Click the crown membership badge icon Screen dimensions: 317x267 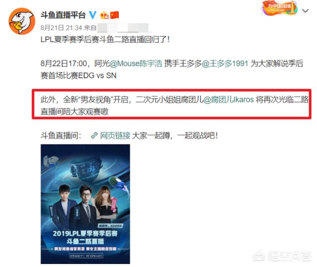[x=105, y=15]
